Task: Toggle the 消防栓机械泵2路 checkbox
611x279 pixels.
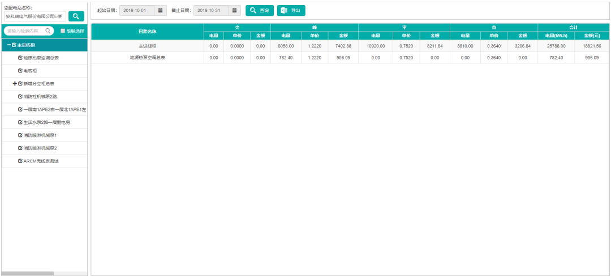Action: [20, 97]
